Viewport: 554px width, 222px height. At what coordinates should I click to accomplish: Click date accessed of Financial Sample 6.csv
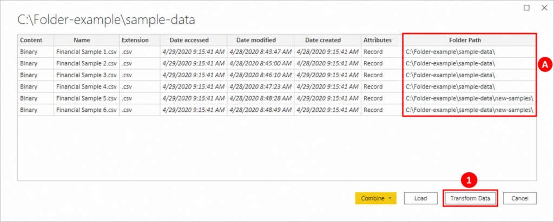[x=193, y=110]
